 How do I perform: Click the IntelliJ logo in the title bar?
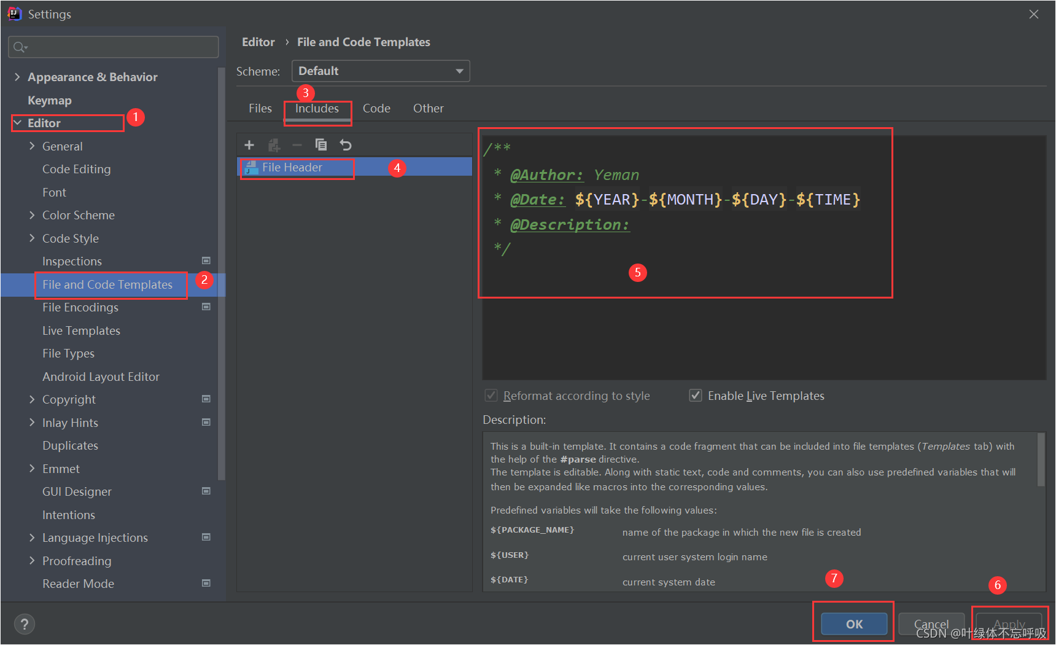coord(14,14)
